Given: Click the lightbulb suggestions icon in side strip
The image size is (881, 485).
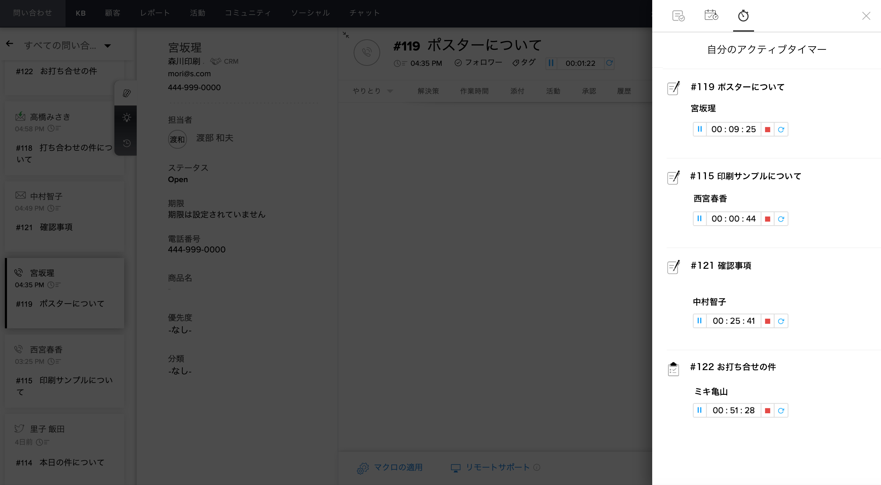Looking at the screenshot, I should [127, 118].
